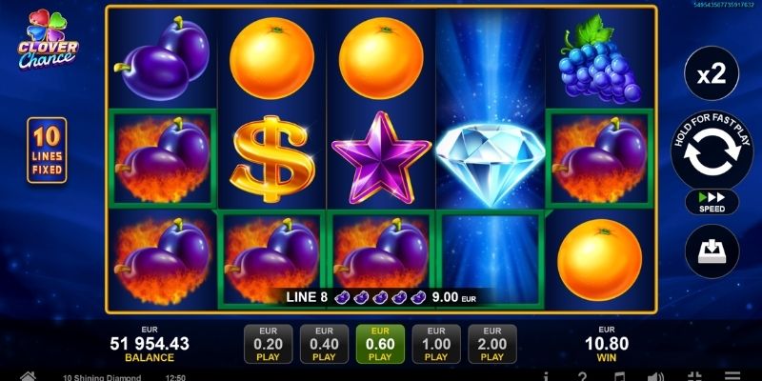
Task: Click the Clover Chance logo
Action: coord(48,40)
